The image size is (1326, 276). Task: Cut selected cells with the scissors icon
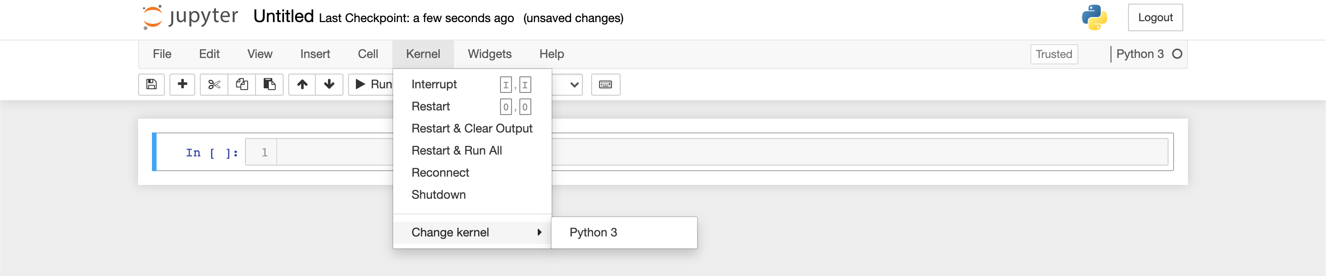[214, 84]
